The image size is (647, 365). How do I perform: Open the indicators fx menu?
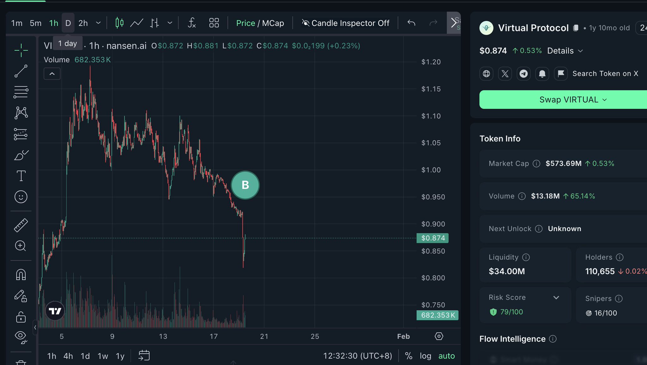pos(192,23)
